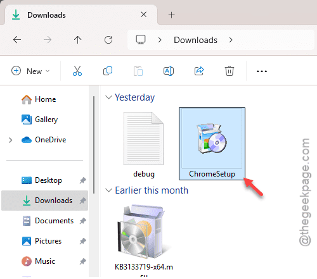Image resolution: width=317 pixels, height=279 pixels.
Task: Collapse the Yesterday group
Action: (x=108, y=97)
